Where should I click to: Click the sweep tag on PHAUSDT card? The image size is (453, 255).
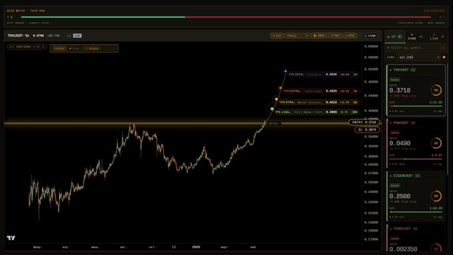(x=394, y=132)
